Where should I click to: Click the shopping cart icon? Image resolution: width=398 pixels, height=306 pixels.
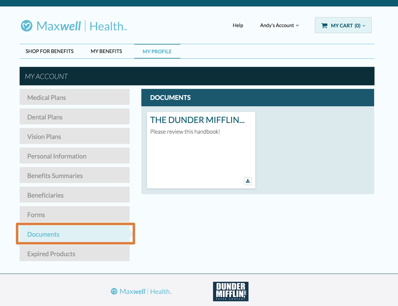point(324,26)
